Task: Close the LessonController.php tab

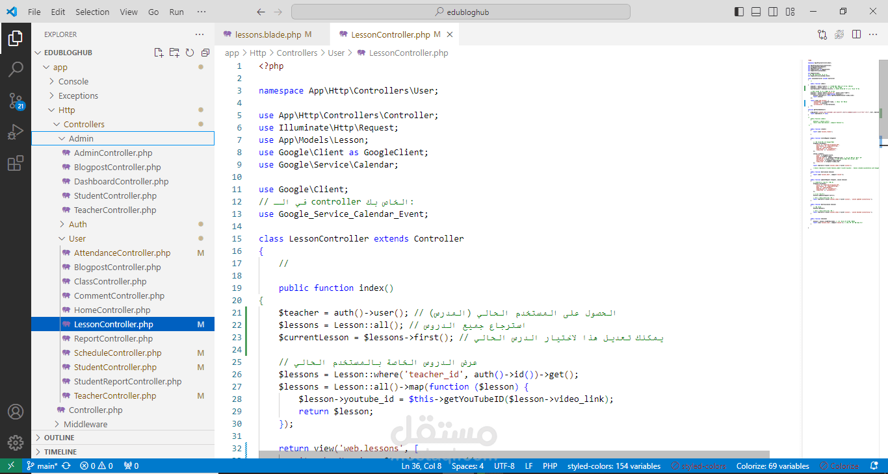Action: click(449, 34)
